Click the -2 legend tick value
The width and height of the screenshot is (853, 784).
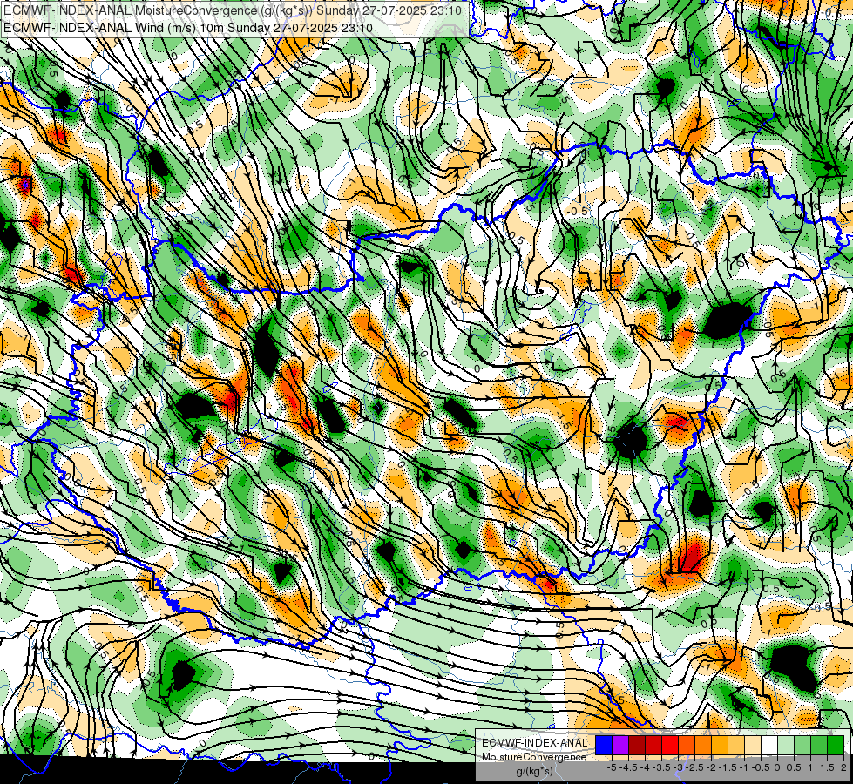711,767
